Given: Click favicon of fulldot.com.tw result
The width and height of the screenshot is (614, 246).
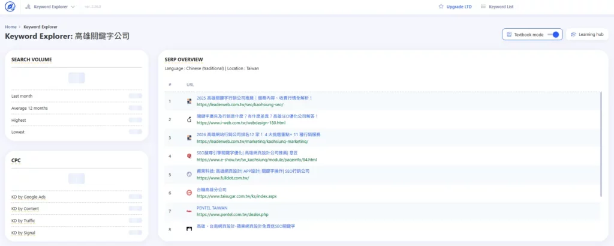Looking at the screenshot, I should (189, 175).
